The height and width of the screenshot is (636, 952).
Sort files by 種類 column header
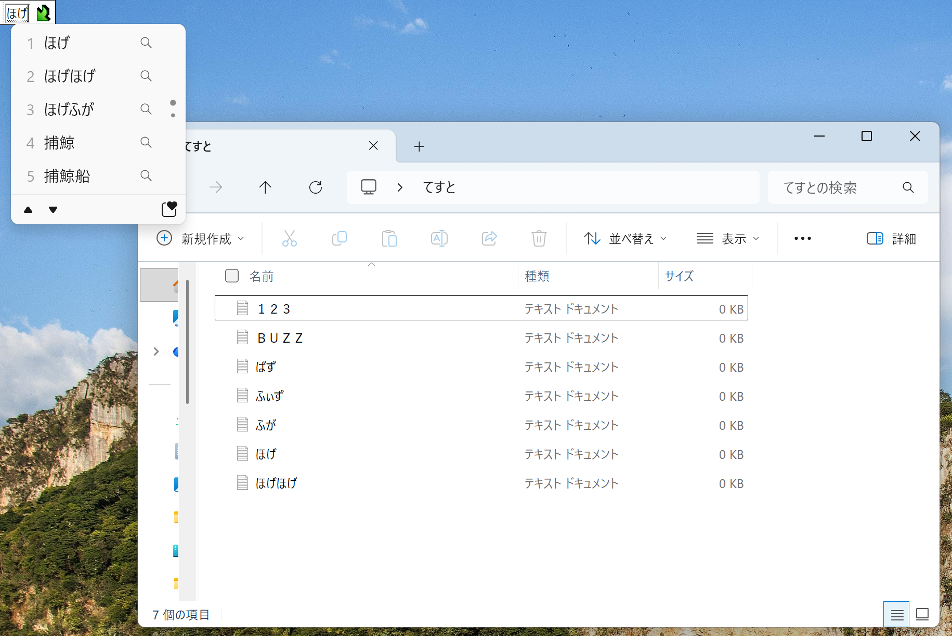click(x=589, y=276)
